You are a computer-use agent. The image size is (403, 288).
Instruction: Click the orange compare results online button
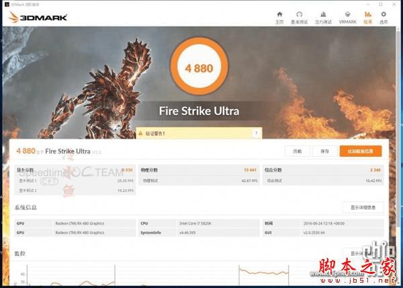tap(361, 151)
